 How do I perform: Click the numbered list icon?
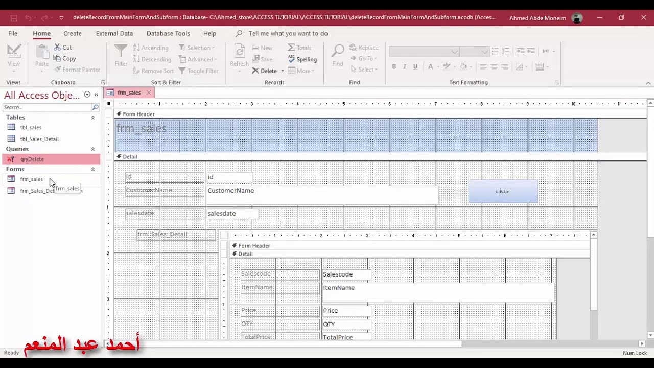point(506,51)
